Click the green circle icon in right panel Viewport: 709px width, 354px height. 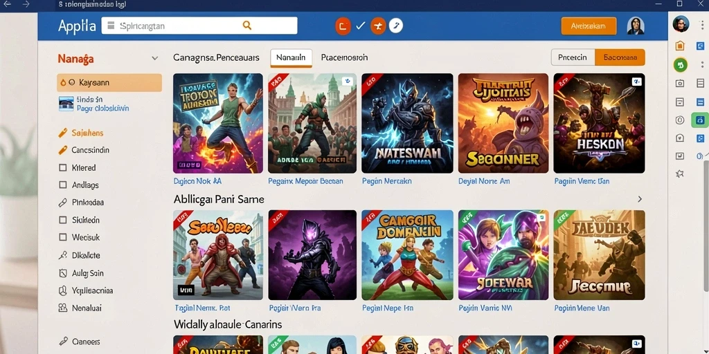(680, 65)
